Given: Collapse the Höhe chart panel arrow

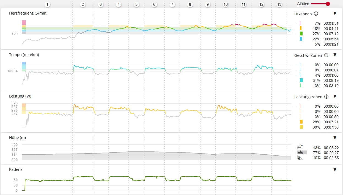Looking at the screenshot, I should [335, 138].
